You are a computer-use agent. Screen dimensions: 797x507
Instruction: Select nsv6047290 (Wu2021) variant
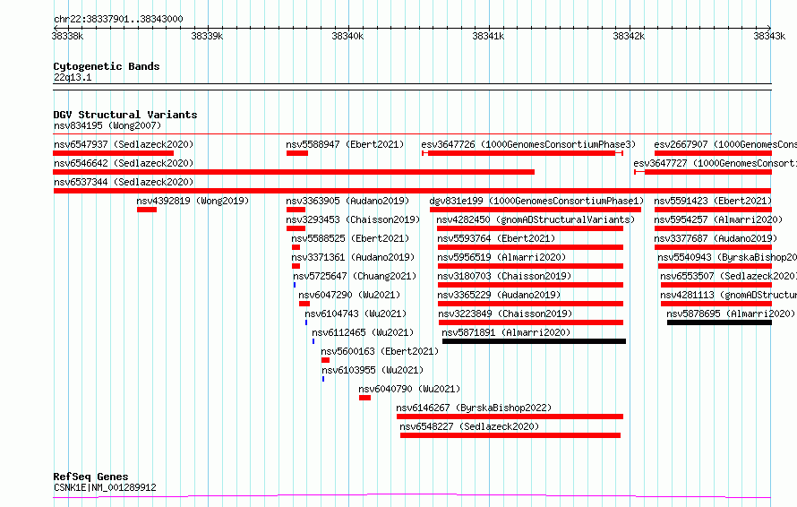coord(349,295)
